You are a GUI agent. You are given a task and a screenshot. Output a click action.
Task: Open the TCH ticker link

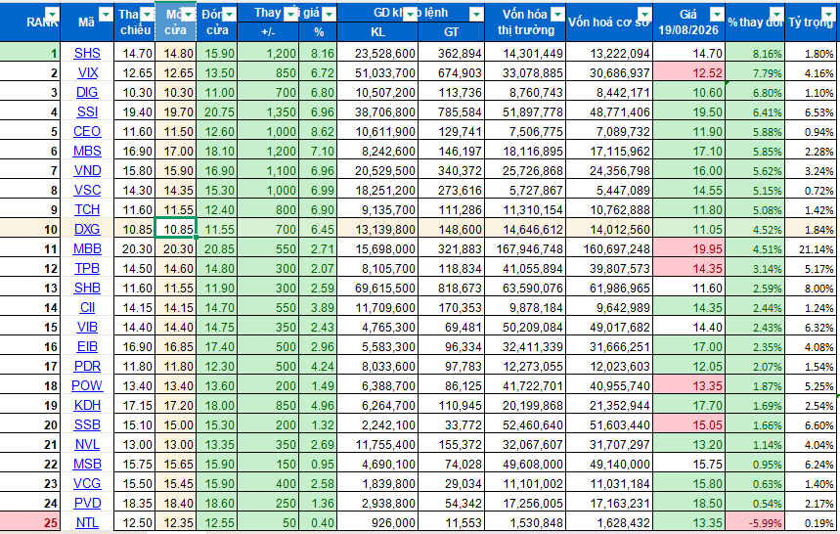[x=87, y=209]
